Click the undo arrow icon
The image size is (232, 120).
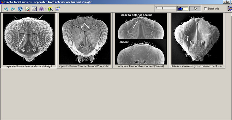pyautogui.click(x=6, y=9)
